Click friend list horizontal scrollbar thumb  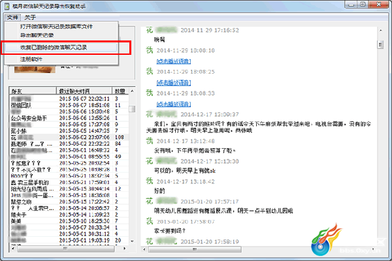pyautogui.click(x=66, y=249)
